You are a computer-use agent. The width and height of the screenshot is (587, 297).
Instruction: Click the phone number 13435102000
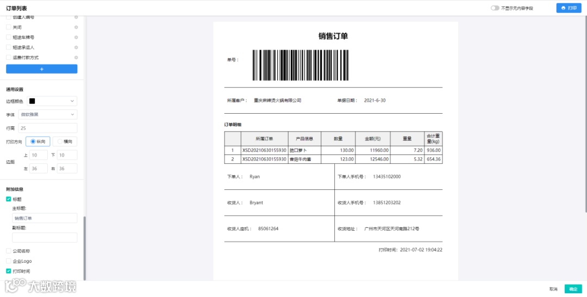pyautogui.click(x=387, y=177)
